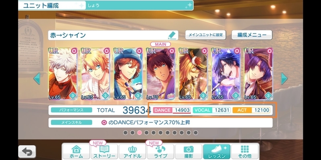
Task: Tap the back arrow button
Action: coord(27,151)
